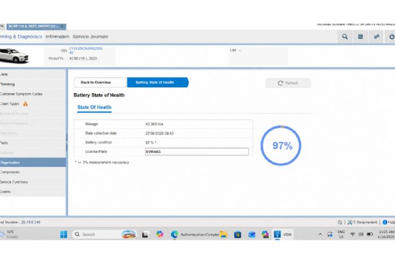
Task: Select the Battery State of Health breadcrumb
Action: (x=157, y=82)
